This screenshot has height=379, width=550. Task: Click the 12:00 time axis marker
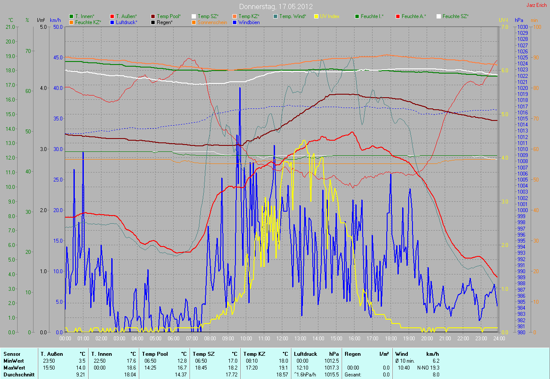tap(282, 339)
